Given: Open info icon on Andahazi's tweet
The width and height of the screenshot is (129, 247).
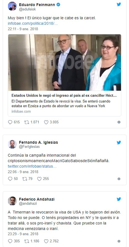Looking at the screenshot, I should (x=119, y=241).
